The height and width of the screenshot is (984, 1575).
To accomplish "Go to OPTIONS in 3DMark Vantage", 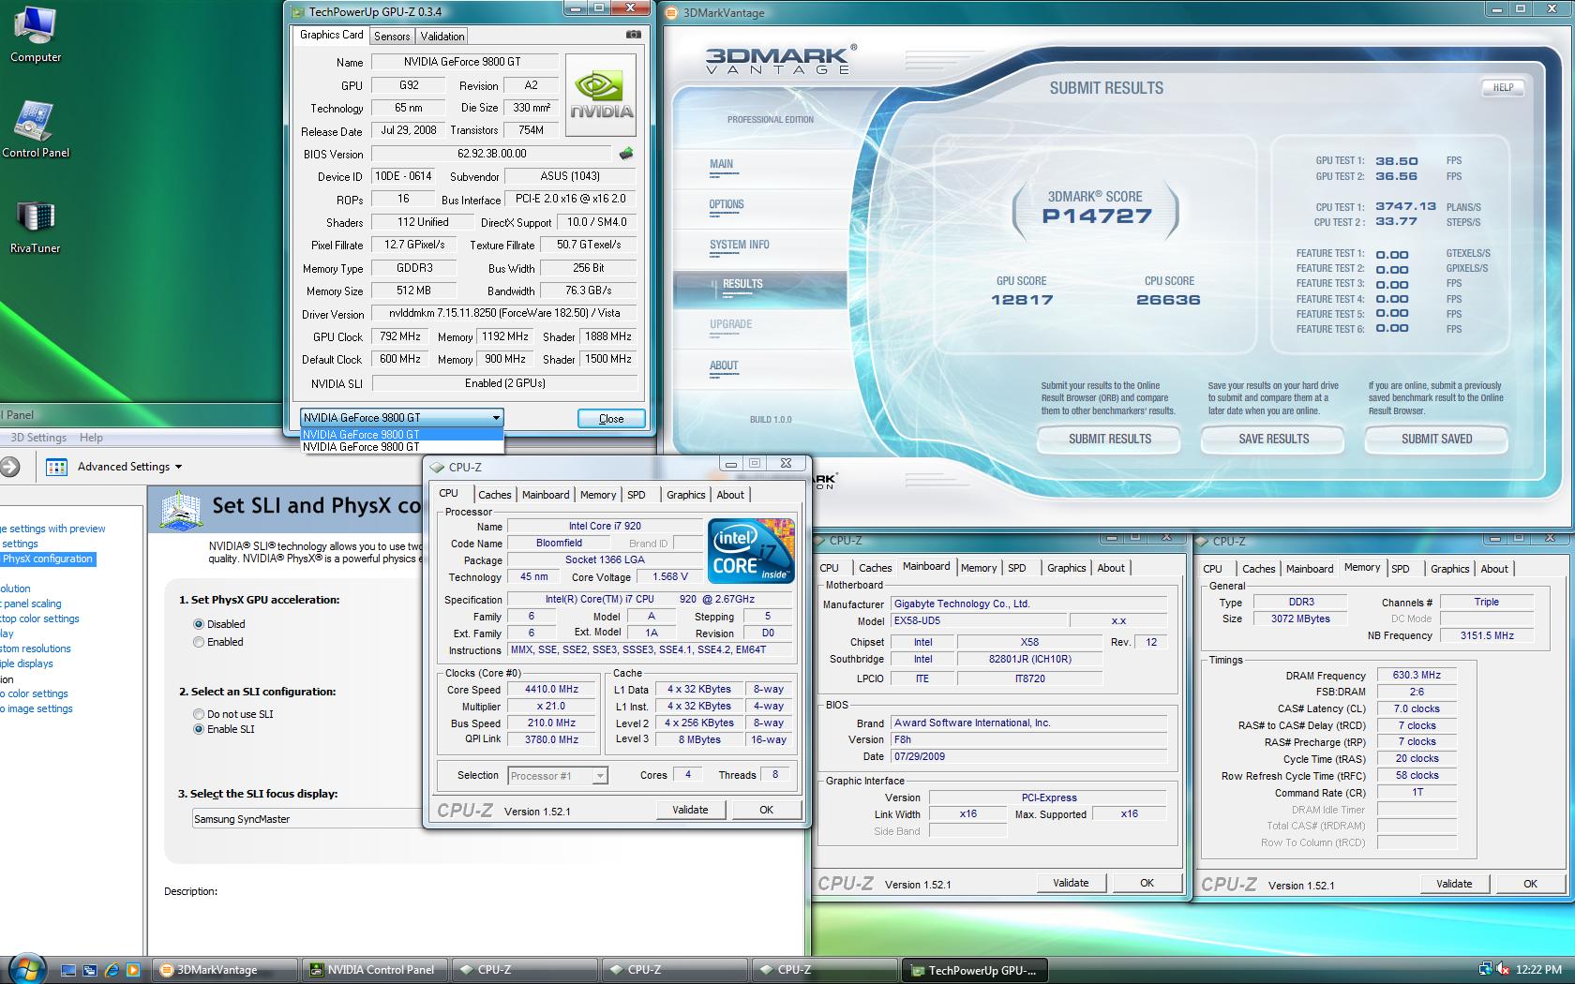I will pos(727,204).
